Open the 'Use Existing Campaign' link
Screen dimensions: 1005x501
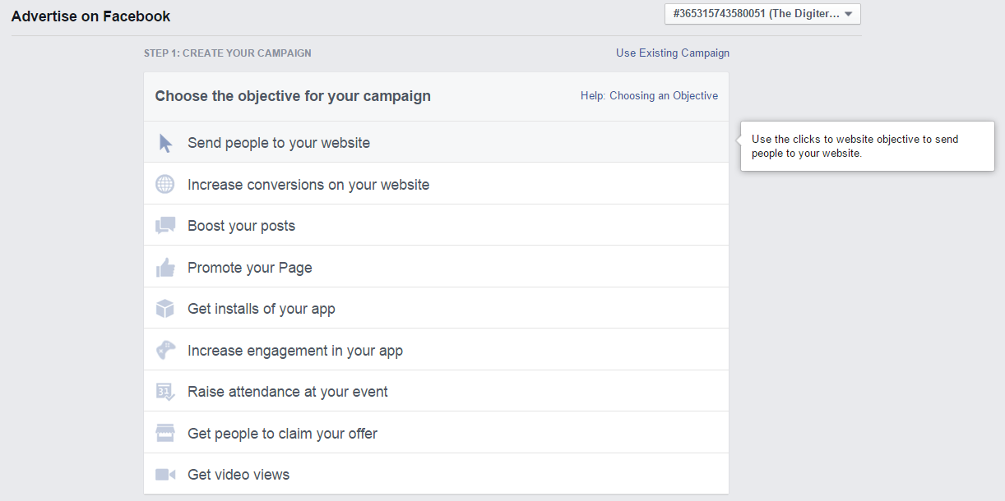[x=673, y=53]
